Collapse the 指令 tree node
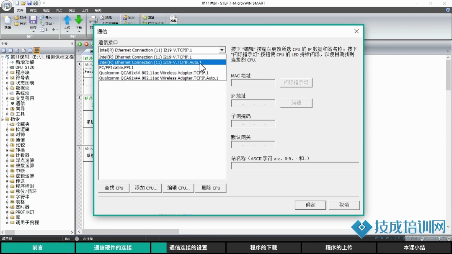Viewport: 452px width, 254px height. 3,119
